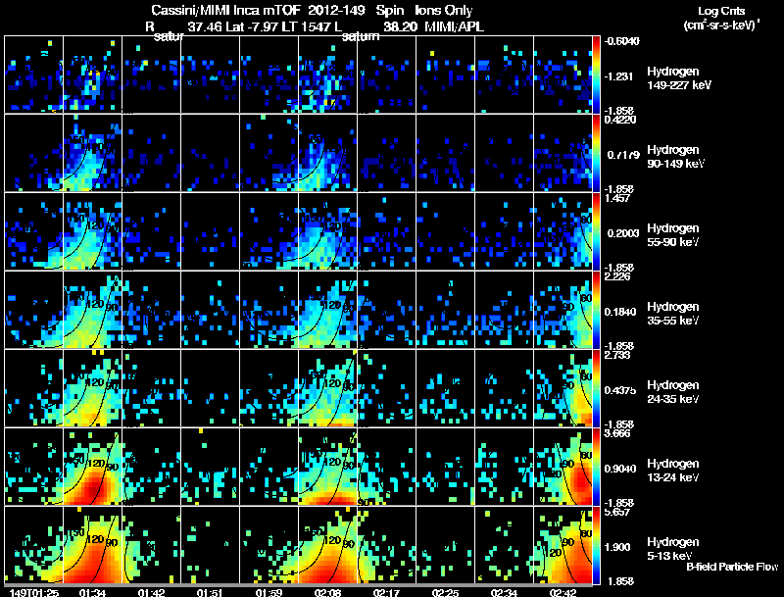This screenshot has width=784, height=597.
Task: Click the '01:42' time axis label
Action: point(151,592)
